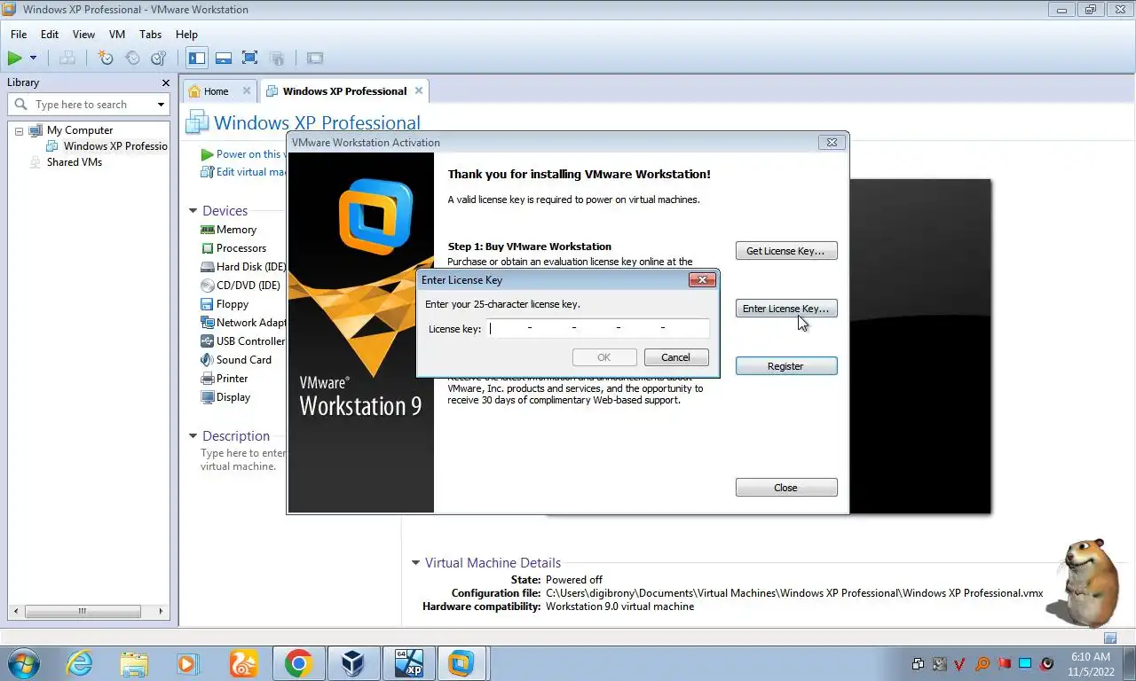Open the Tabs menu
The width and height of the screenshot is (1136, 681).
click(151, 35)
